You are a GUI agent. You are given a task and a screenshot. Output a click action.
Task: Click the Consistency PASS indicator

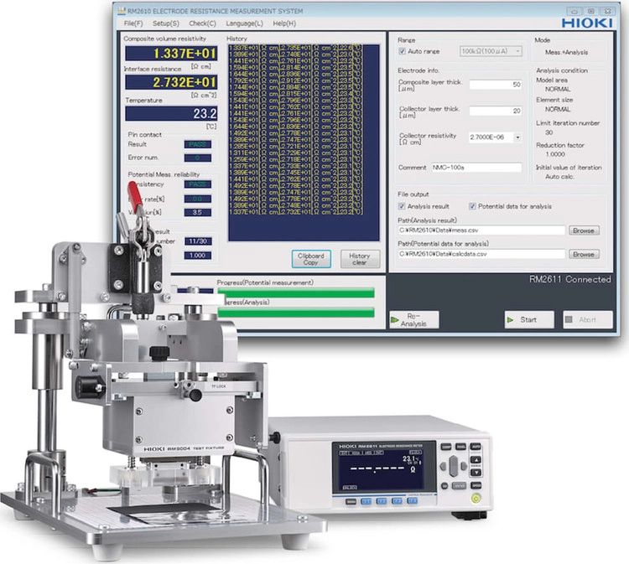pyautogui.click(x=197, y=184)
